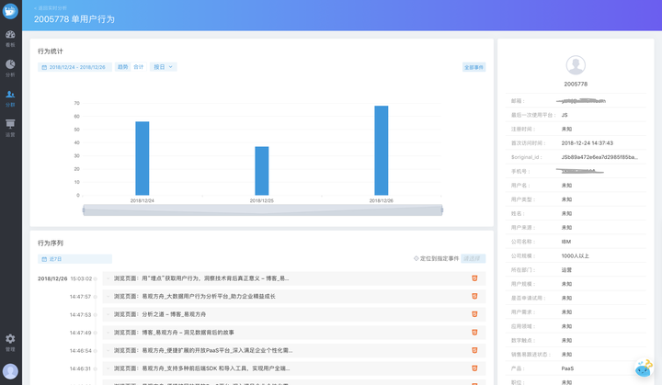Click the event '博客_易观方舟 – 洞见数据背后的故事' row

point(294,333)
